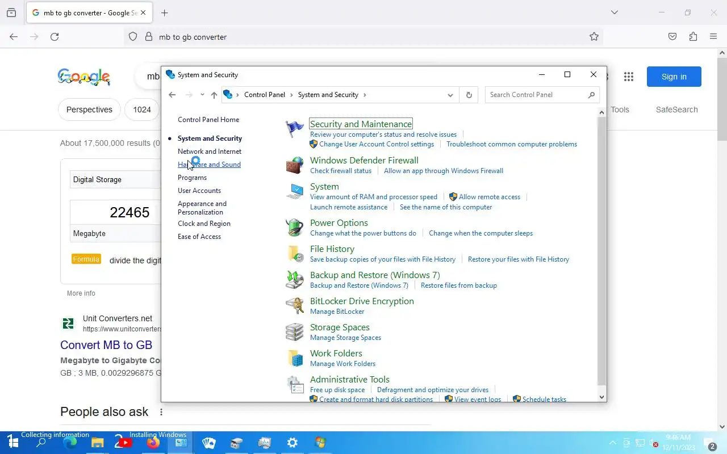Viewport: 727px width, 454px height.
Task: Expand chevron after Control Panel breadcrumb
Action: 291,95
